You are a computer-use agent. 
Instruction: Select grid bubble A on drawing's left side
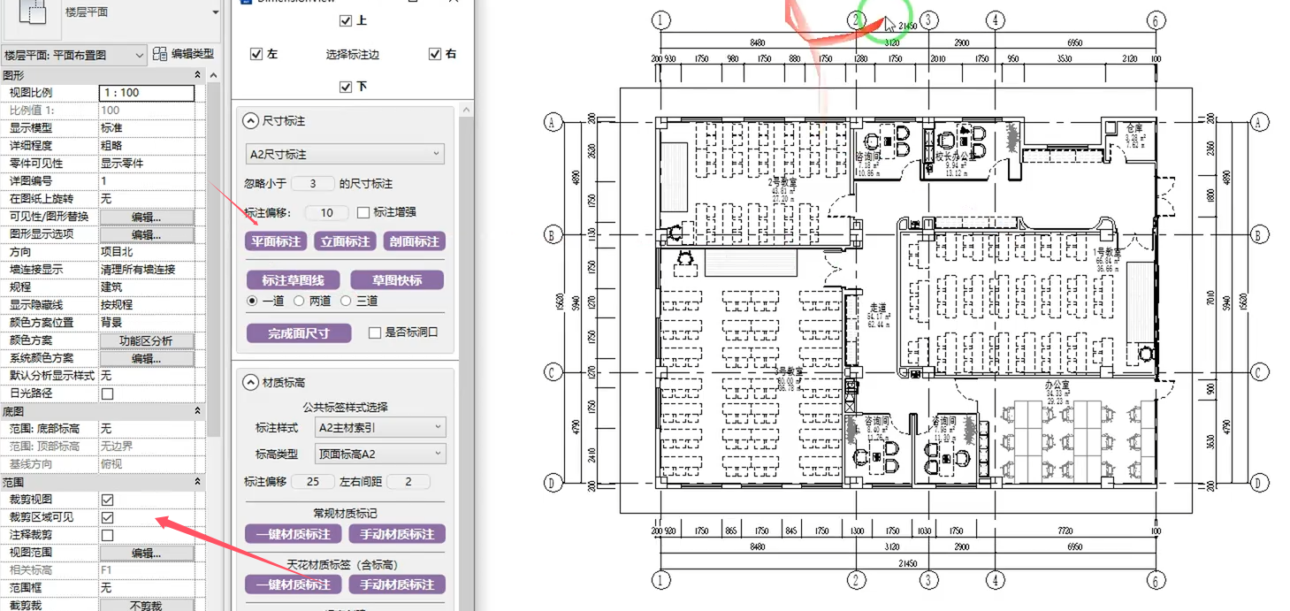[553, 123]
